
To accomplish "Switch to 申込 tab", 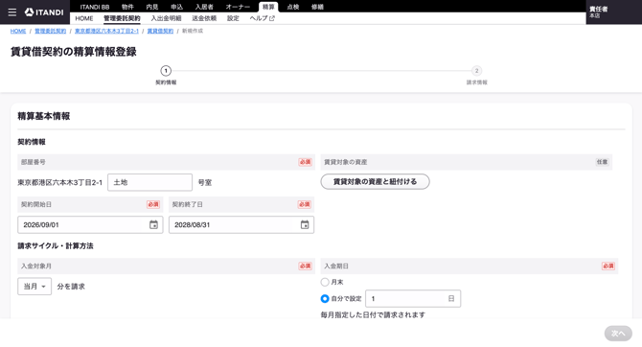I will [177, 7].
